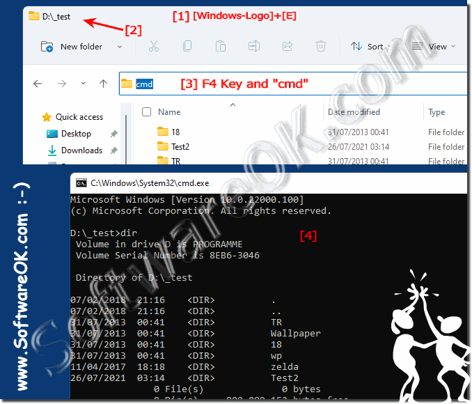
Task: Click the D:\_test>dir prompt line
Action: (104, 233)
